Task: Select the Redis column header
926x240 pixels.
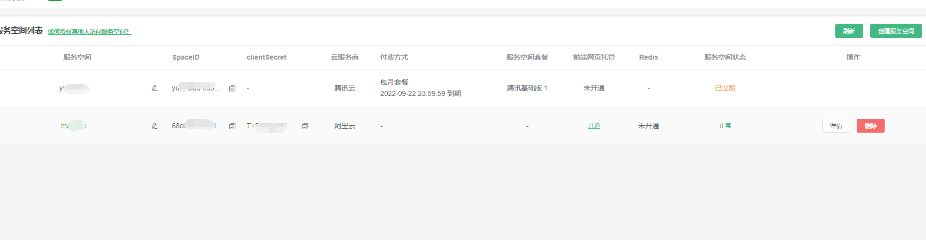Action: click(x=648, y=57)
